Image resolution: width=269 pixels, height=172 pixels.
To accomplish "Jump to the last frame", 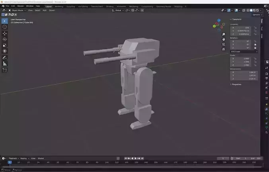I will (142, 158).
